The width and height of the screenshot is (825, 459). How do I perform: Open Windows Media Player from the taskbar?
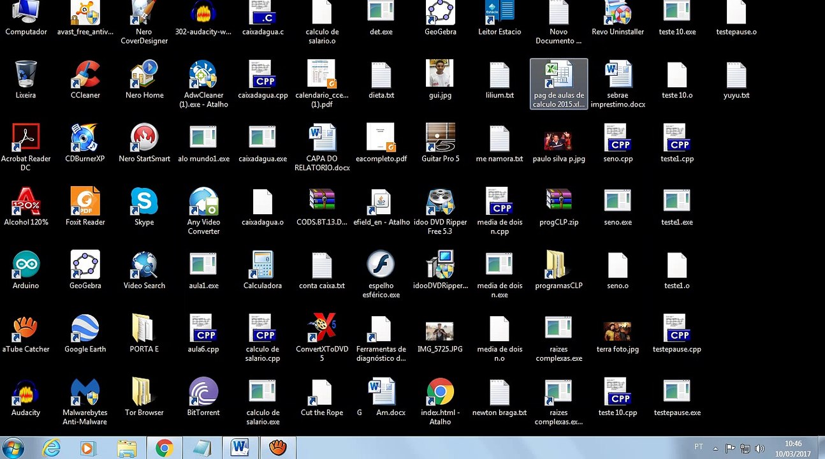coord(87,448)
